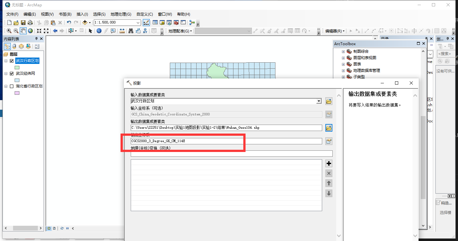Open the map scale dropdown
Screen dimensions: 458x241
point(138,23)
